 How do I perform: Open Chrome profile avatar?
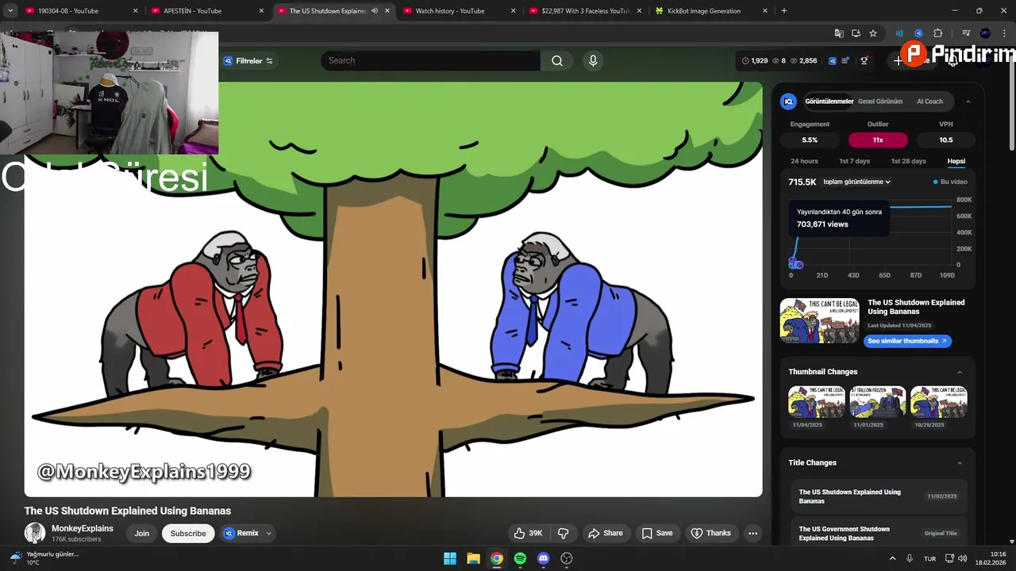coord(985,33)
